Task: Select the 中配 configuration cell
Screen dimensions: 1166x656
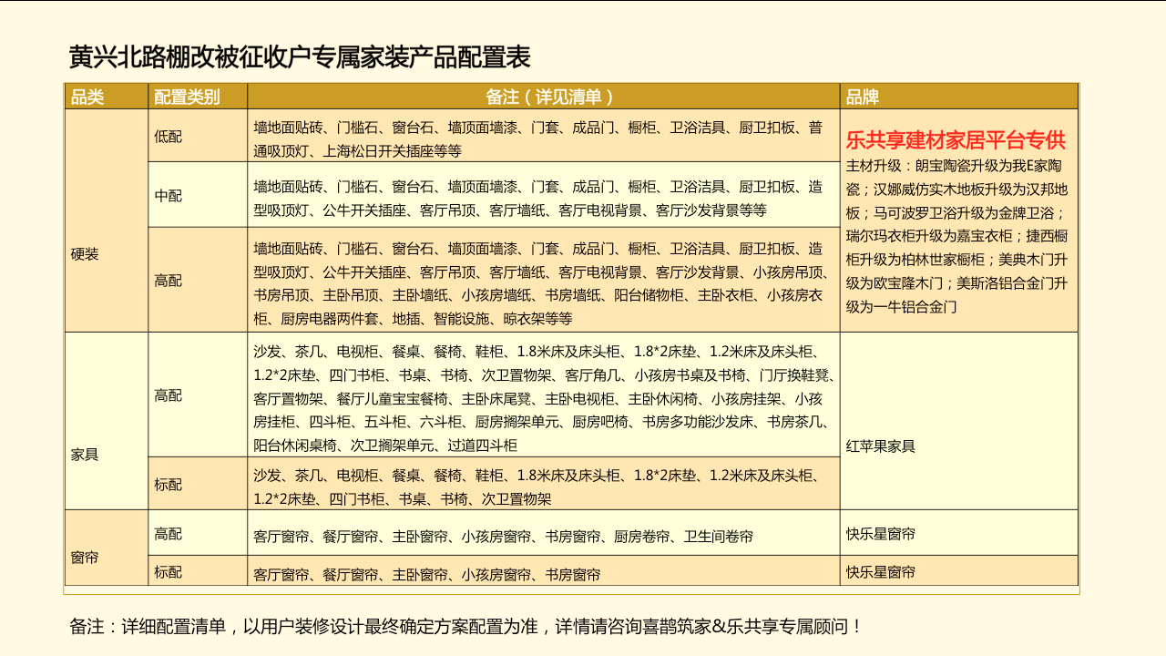Action: click(169, 195)
